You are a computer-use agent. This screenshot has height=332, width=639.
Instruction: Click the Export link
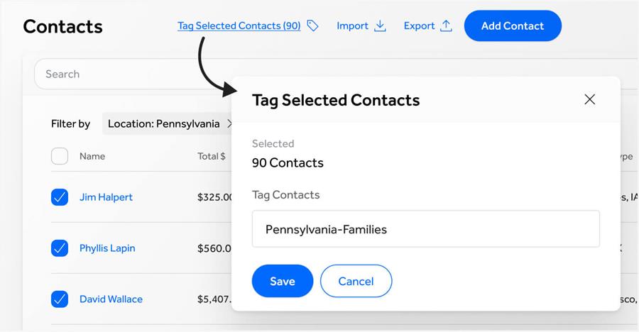tap(420, 26)
